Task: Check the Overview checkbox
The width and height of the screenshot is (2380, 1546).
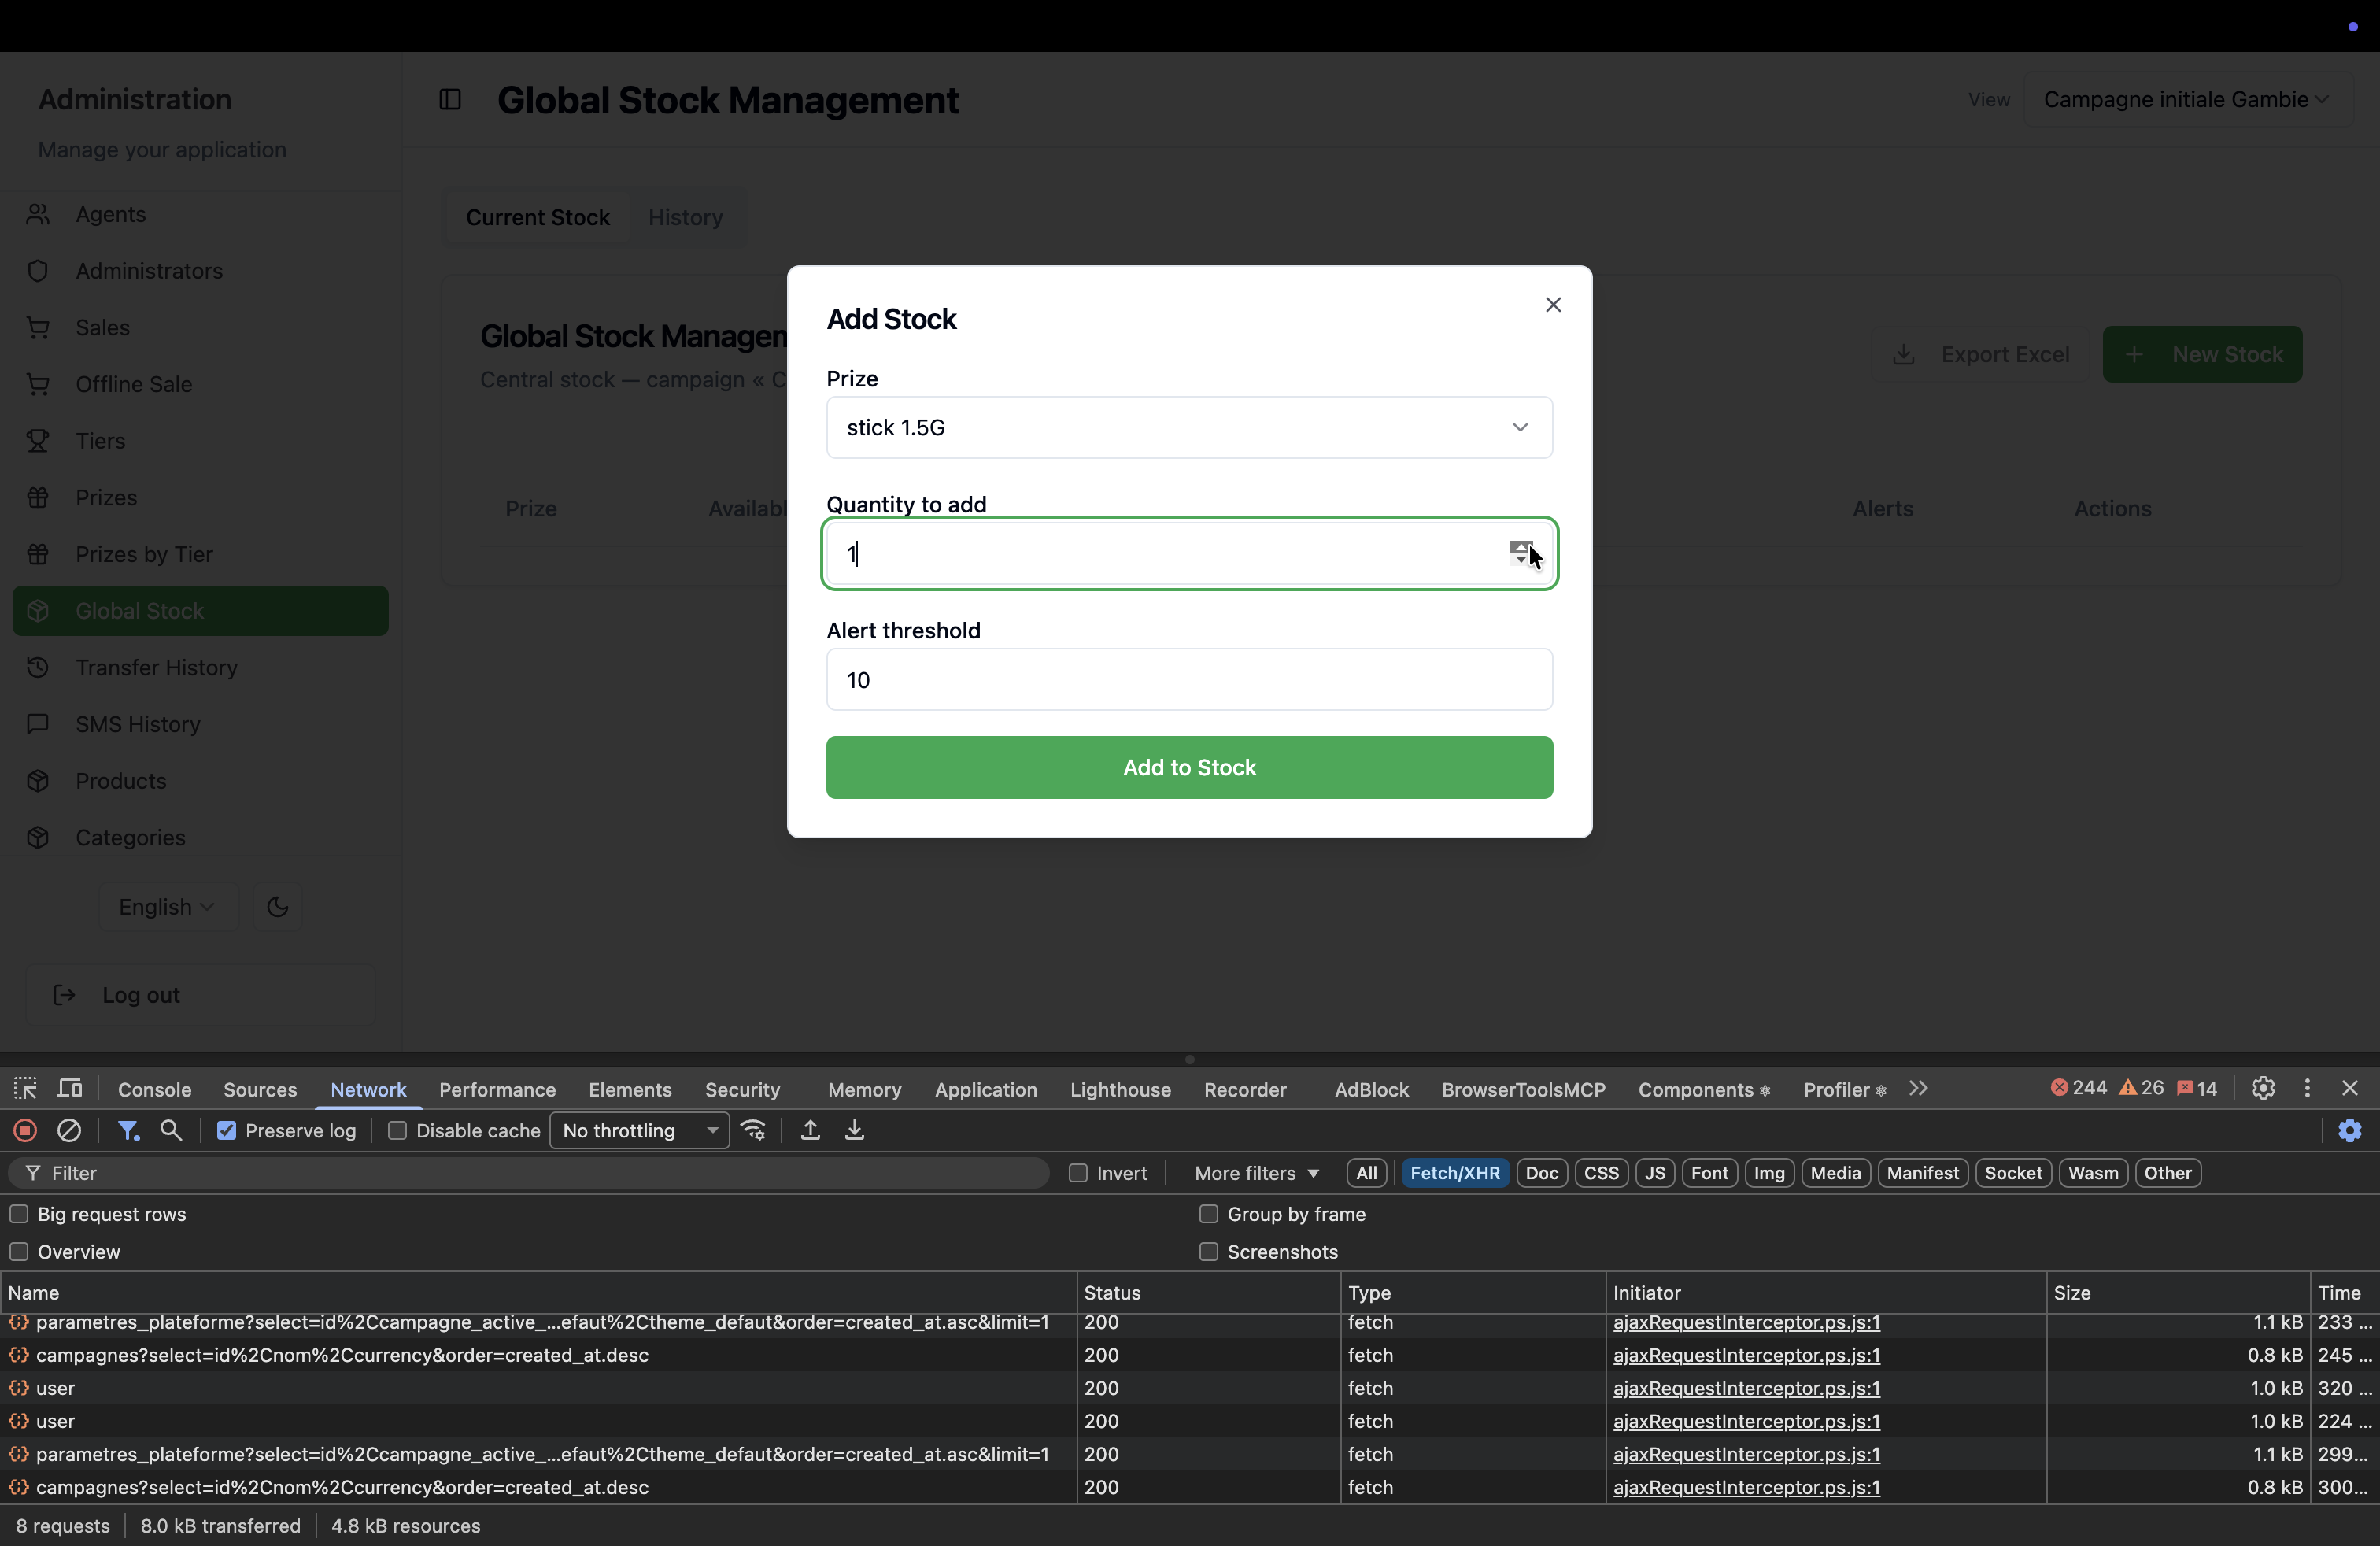Action: (x=18, y=1251)
